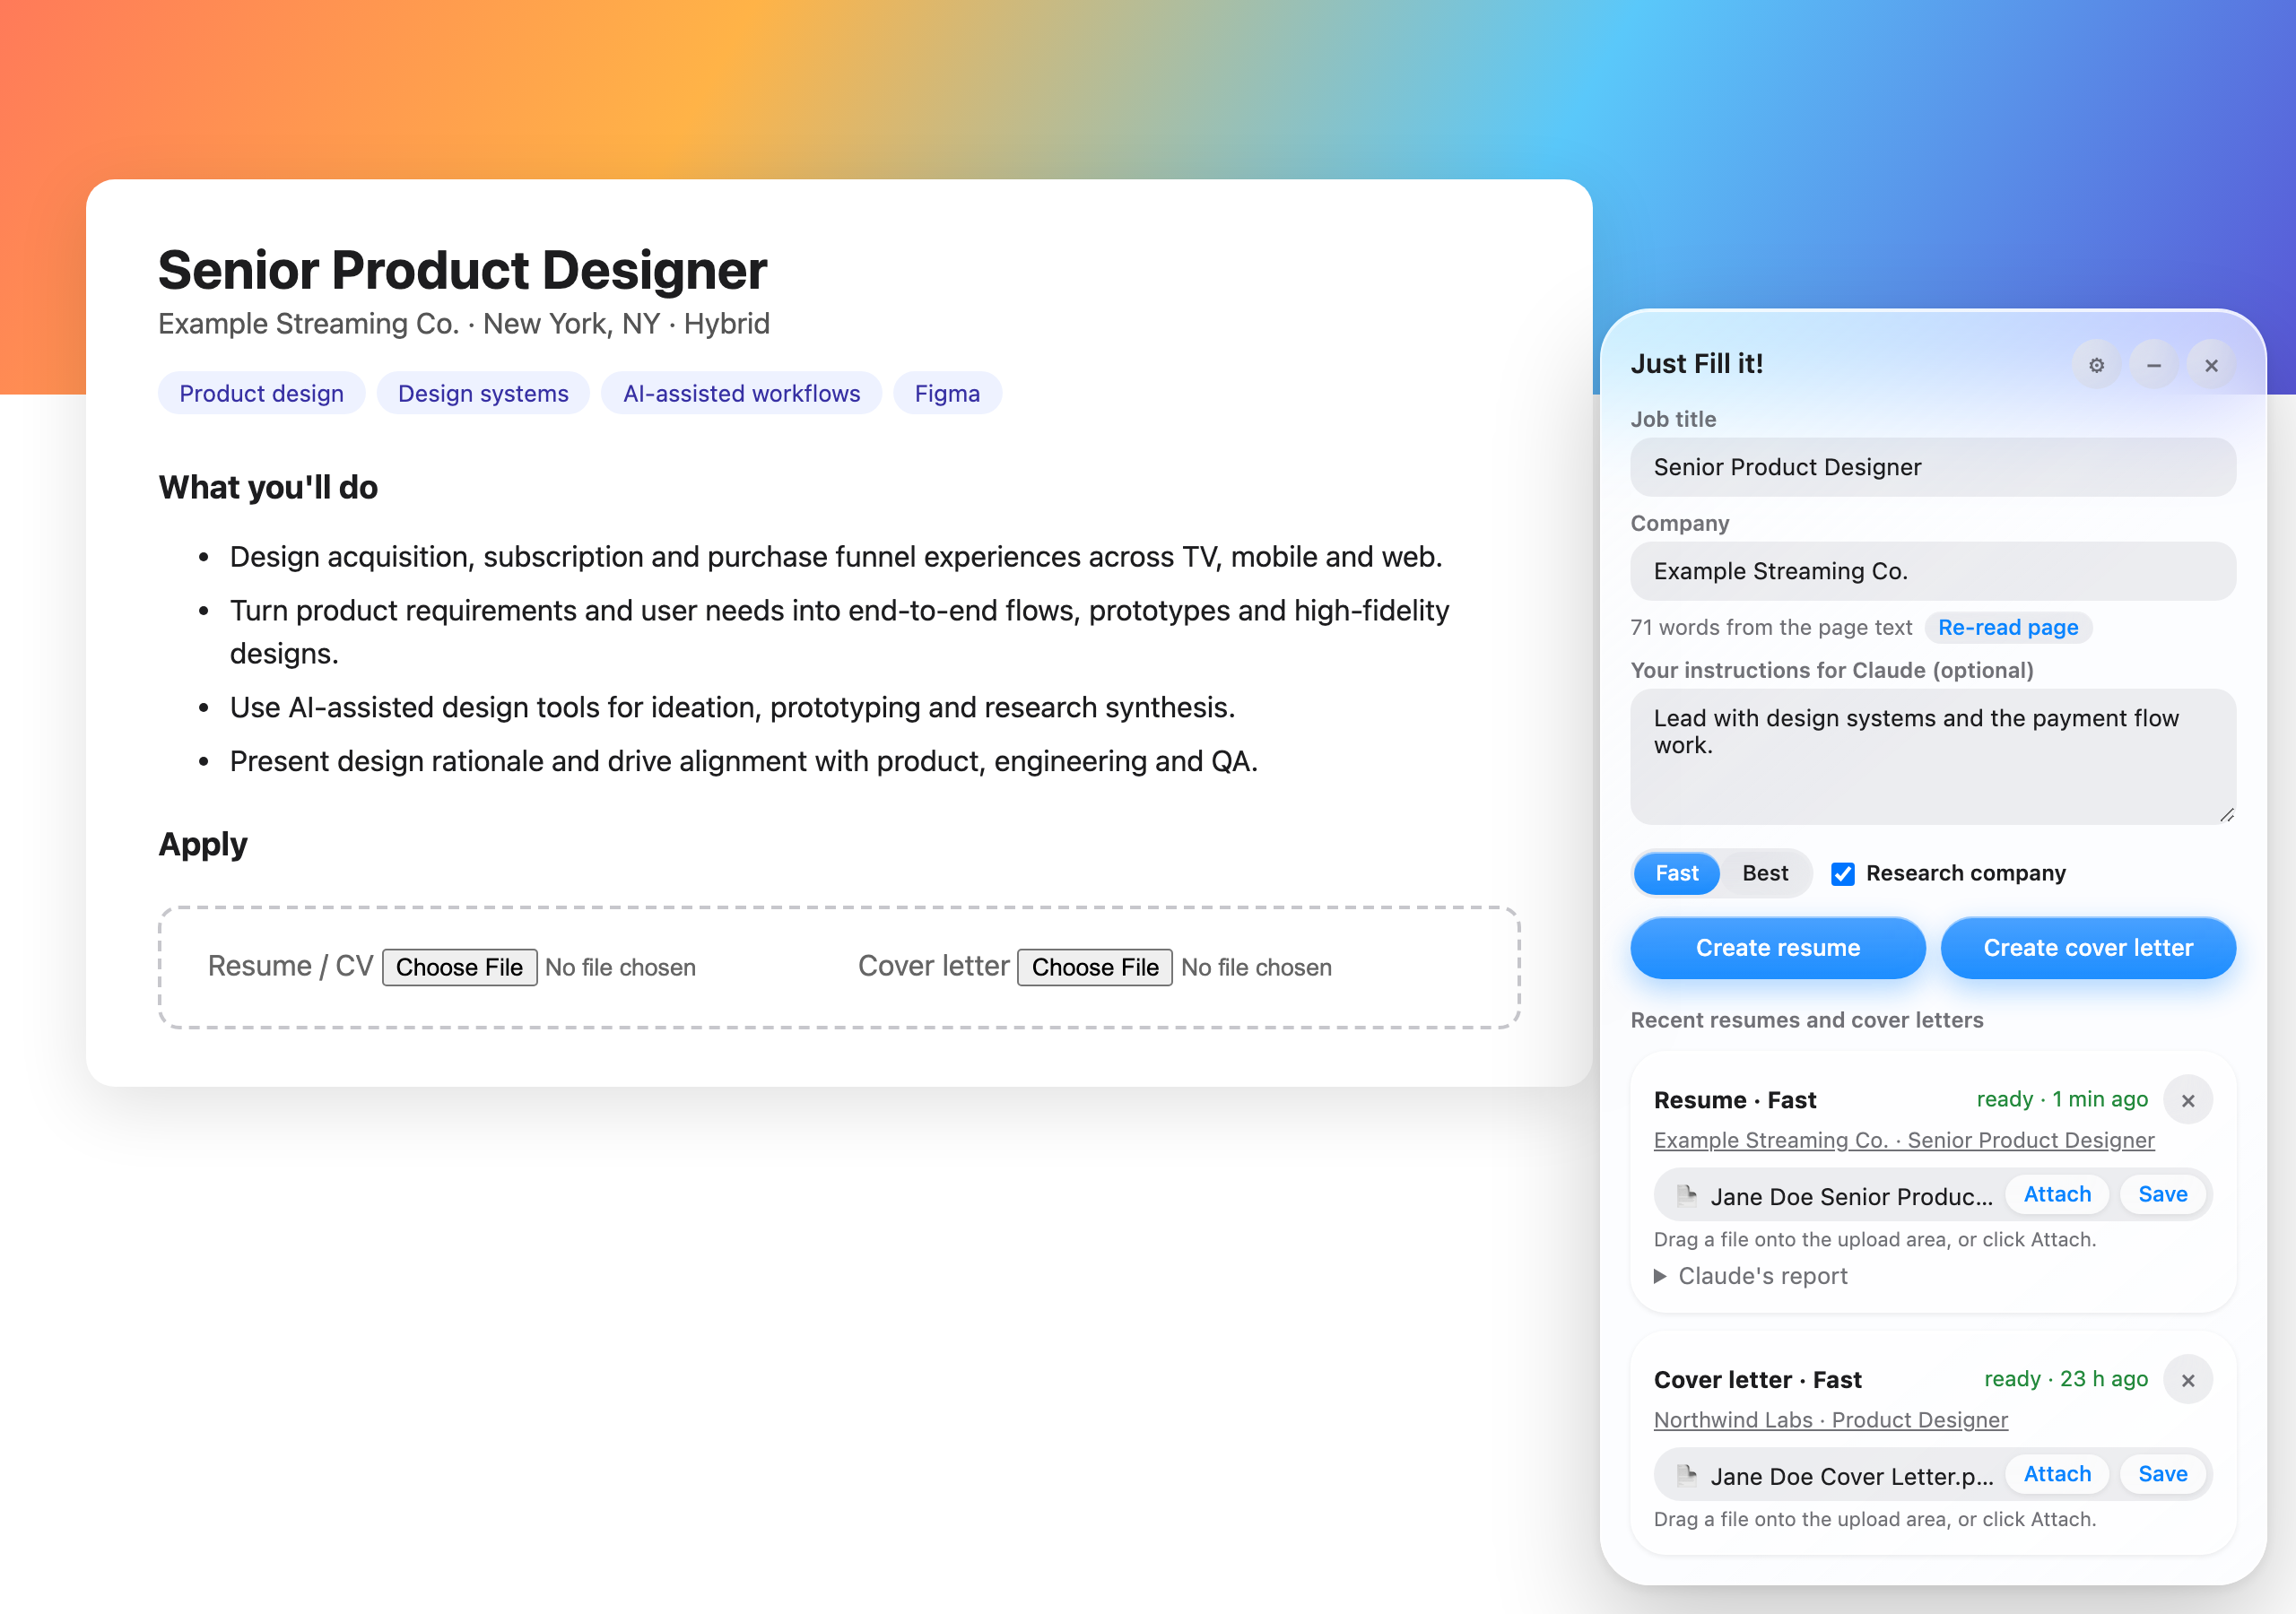Choose File for Cover letter
The height and width of the screenshot is (1614, 2296).
click(1095, 967)
